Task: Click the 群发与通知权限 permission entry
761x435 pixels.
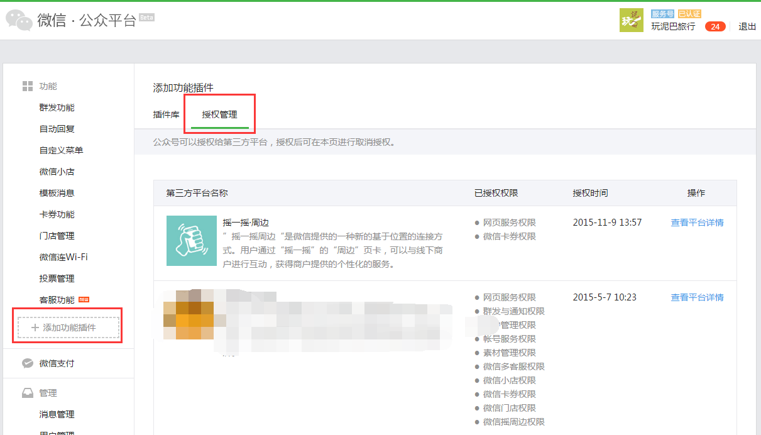Action: click(513, 311)
